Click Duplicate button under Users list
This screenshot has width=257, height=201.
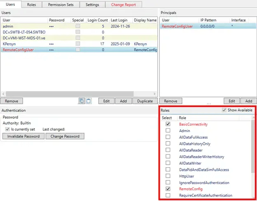tap(144, 101)
